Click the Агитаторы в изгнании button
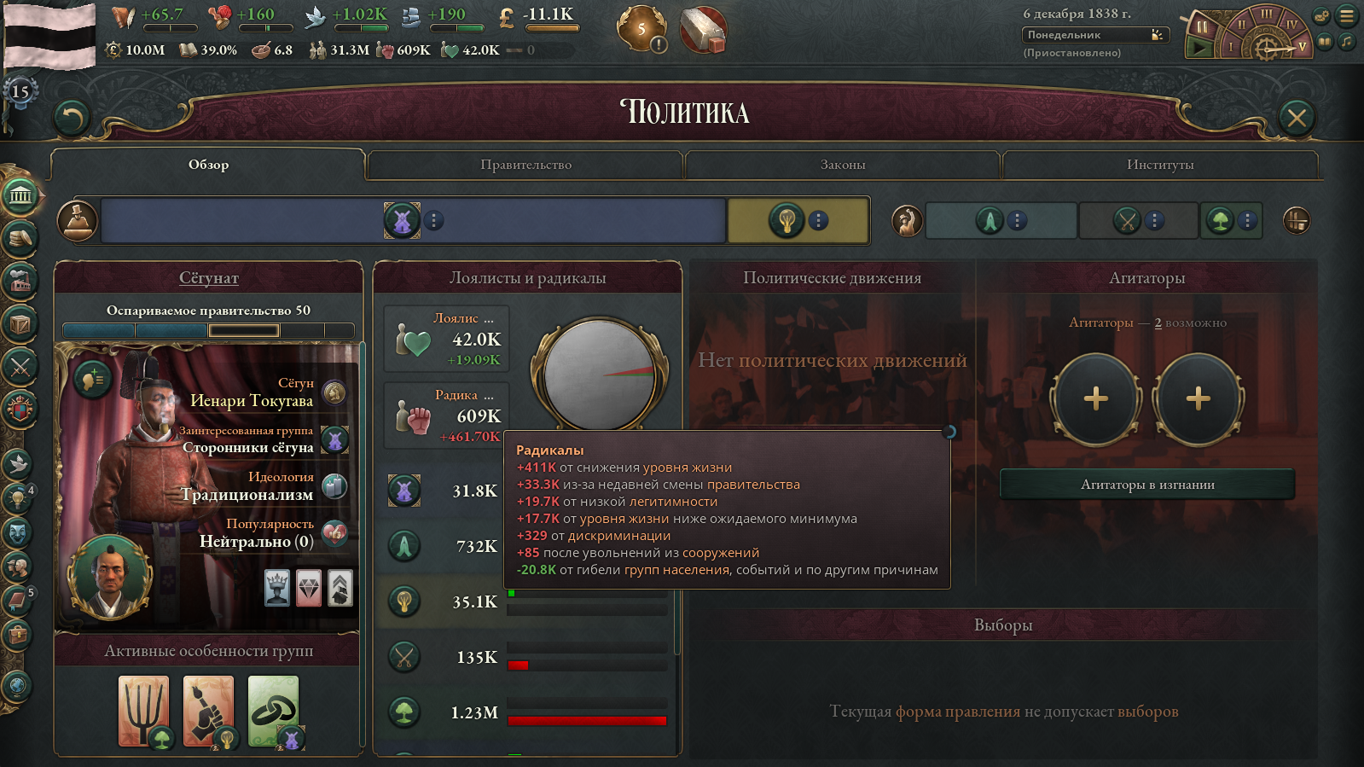 click(x=1147, y=485)
